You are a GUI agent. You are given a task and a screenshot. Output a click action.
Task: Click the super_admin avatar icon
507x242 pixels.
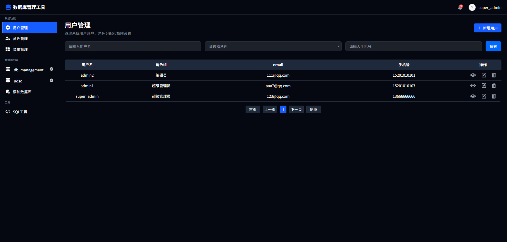click(x=472, y=7)
